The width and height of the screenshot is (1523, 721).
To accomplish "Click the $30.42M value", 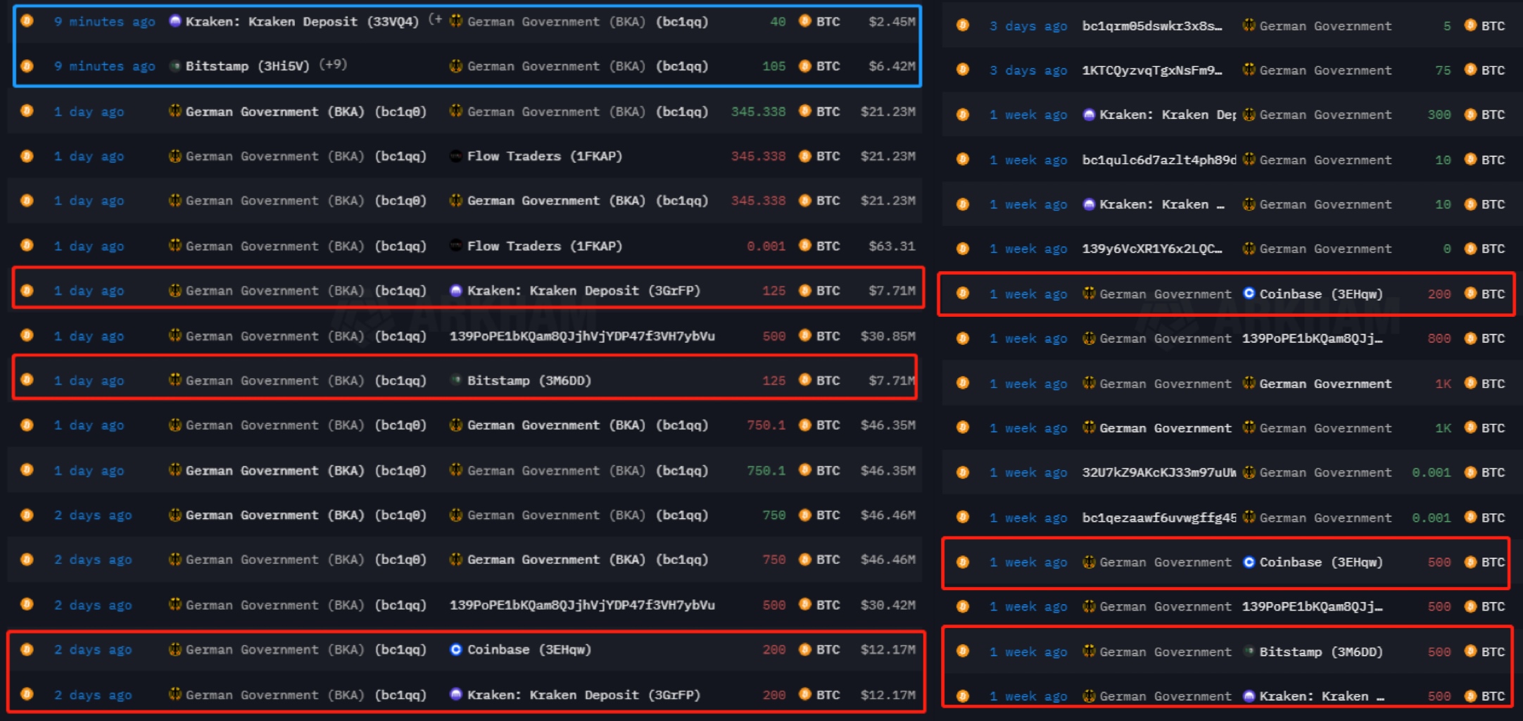I will coord(888,605).
